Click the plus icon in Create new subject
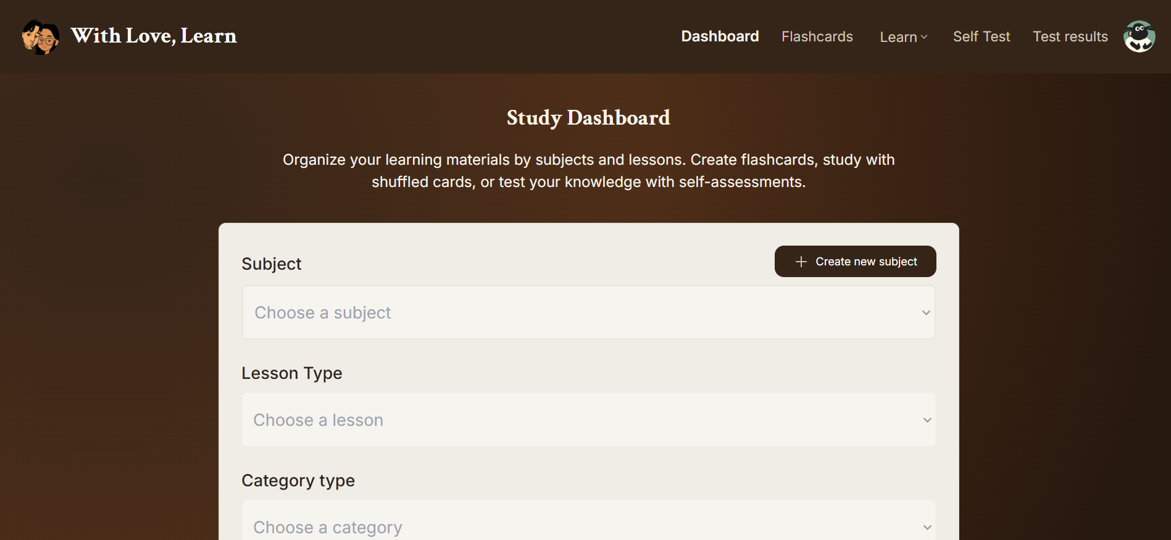This screenshot has height=540, width=1171. click(801, 262)
